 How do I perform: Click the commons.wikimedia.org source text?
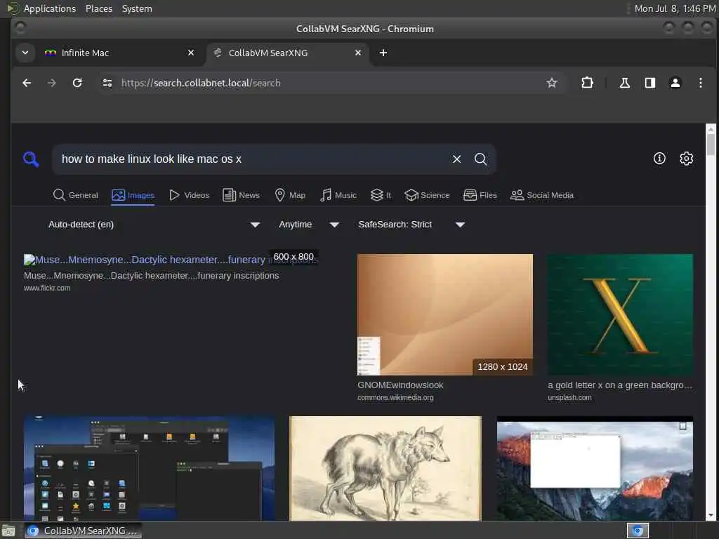[395, 398]
